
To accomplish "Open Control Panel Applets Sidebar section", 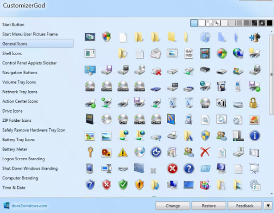I will tap(30, 63).
